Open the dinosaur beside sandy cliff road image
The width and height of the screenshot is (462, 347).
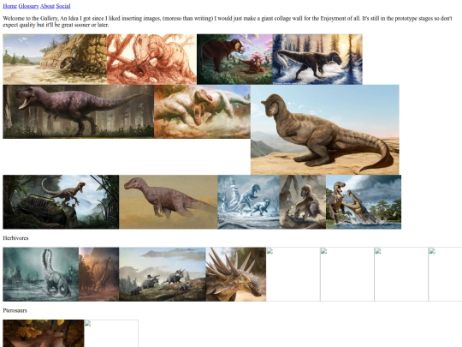coord(55,59)
